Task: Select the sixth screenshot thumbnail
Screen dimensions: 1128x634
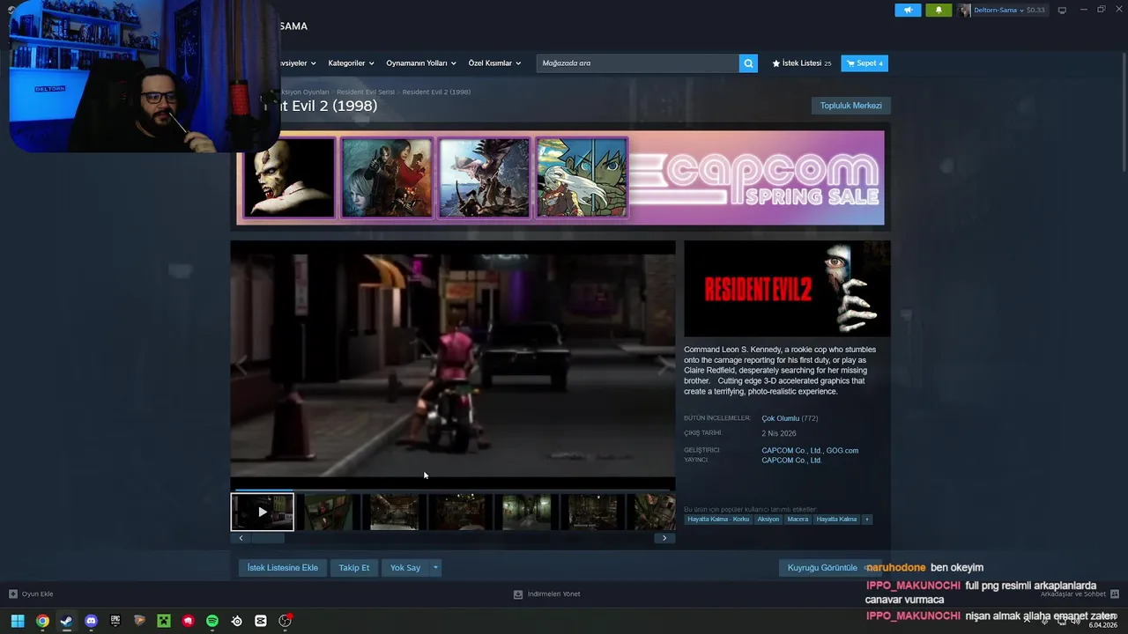Action: pyautogui.click(x=593, y=512)
